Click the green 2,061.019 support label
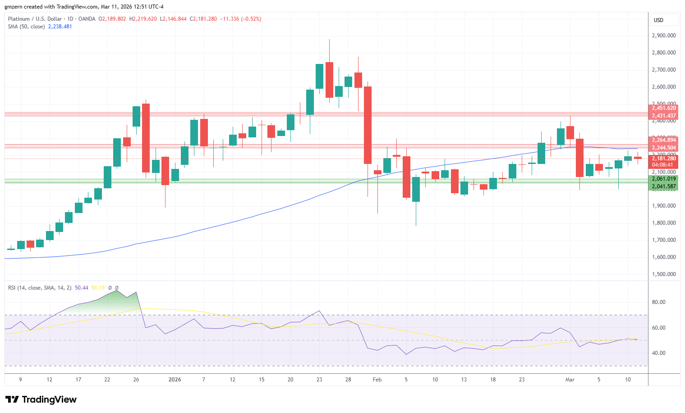 663,179
